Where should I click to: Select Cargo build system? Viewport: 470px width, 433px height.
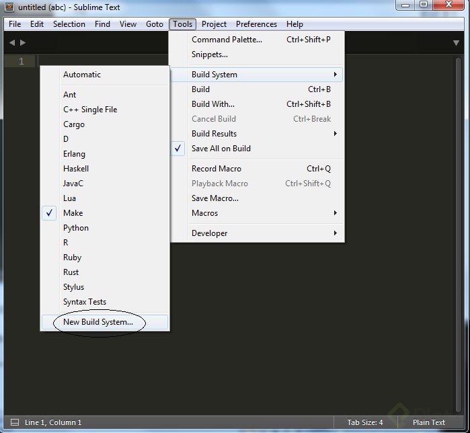click(105, 124)
